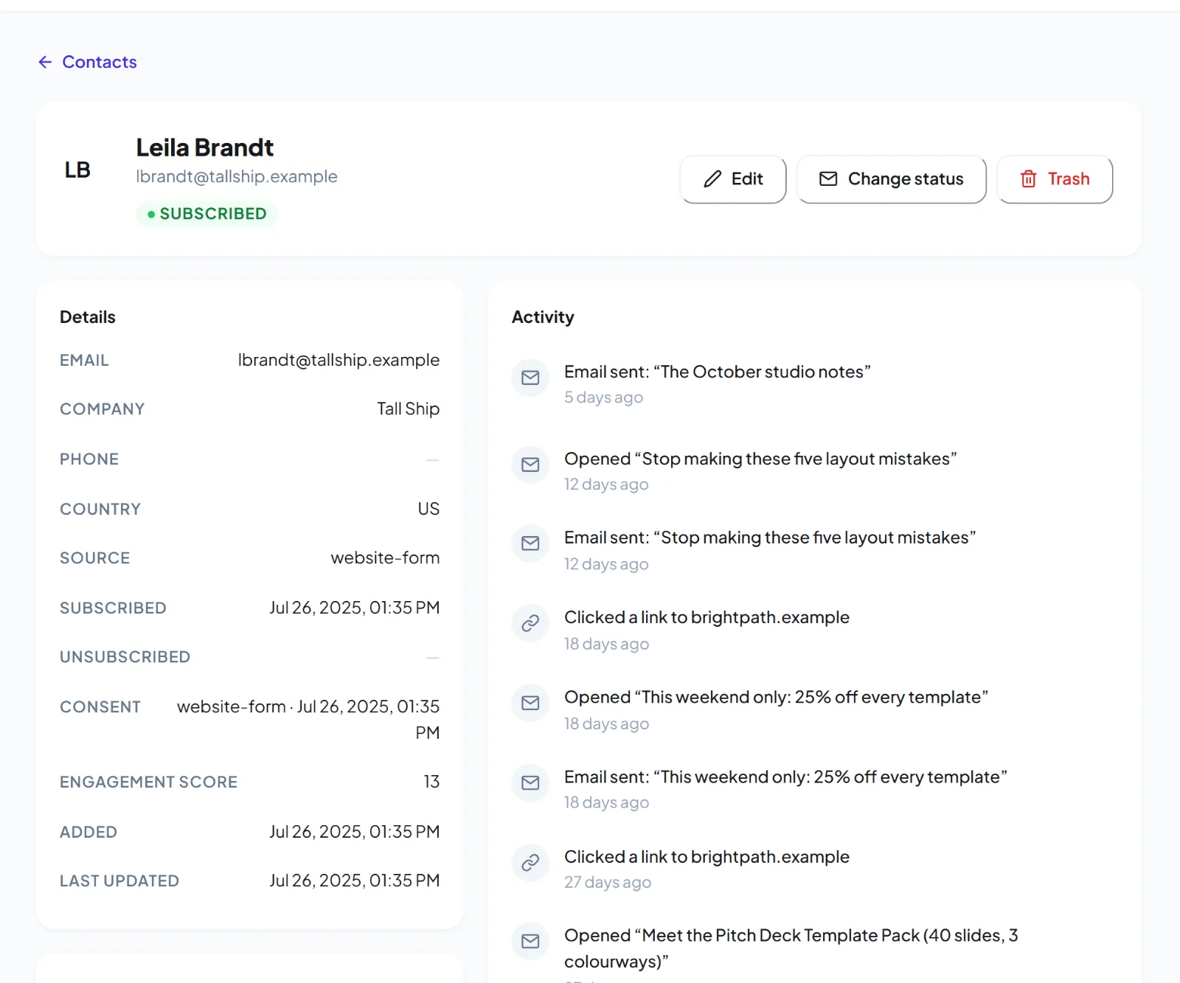Click the ENGAGEMENT SCORE label
The width and height of the screenshot is (1180, 983).
click(x=148, y=782)
